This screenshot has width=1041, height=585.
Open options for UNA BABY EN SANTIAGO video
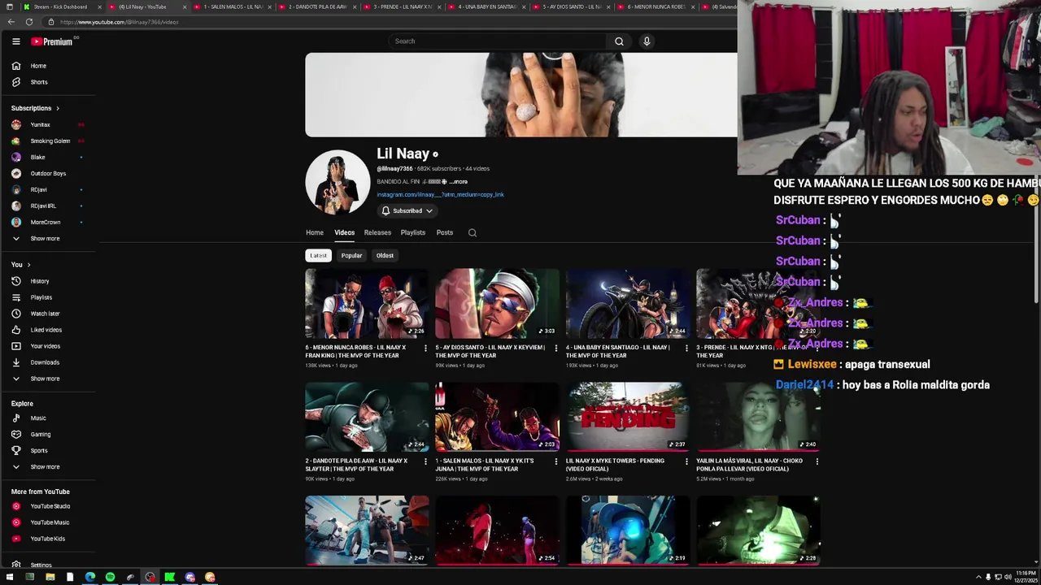pyautogui.click(x=686, y=348)
